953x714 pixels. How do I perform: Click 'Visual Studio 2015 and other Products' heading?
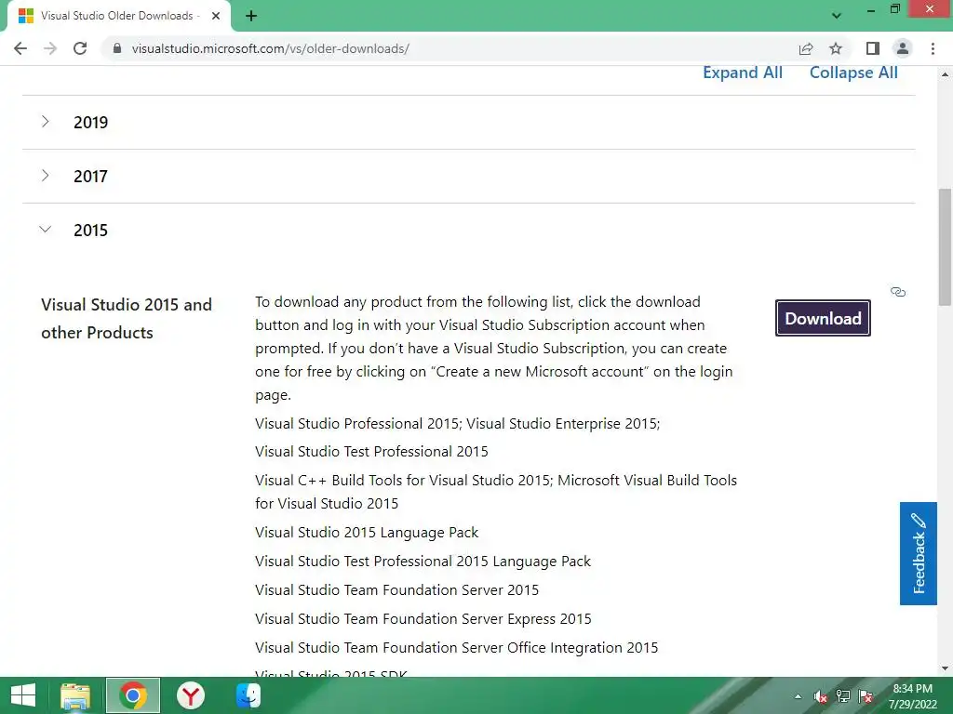tap(127, 318)
